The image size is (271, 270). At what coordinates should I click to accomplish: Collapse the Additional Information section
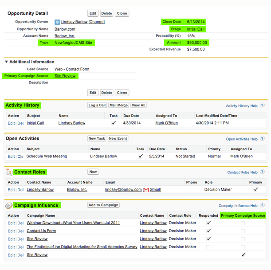pos(6,62)
